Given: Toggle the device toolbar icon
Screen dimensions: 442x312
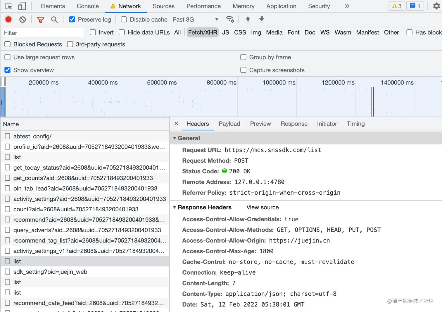Looking at the screenshot, I should coord(22,6).
